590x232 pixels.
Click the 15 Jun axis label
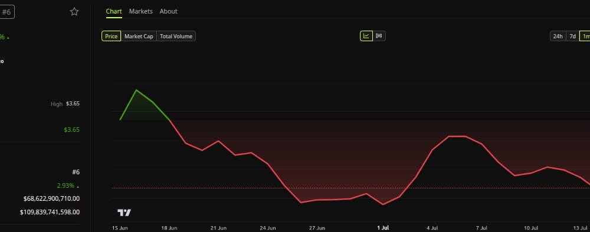point(120,228)
